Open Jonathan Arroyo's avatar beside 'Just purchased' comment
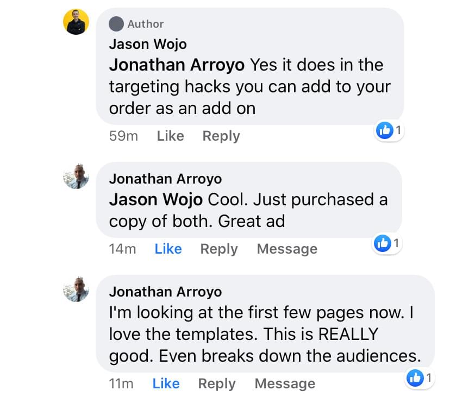 (x=76, y=176)
